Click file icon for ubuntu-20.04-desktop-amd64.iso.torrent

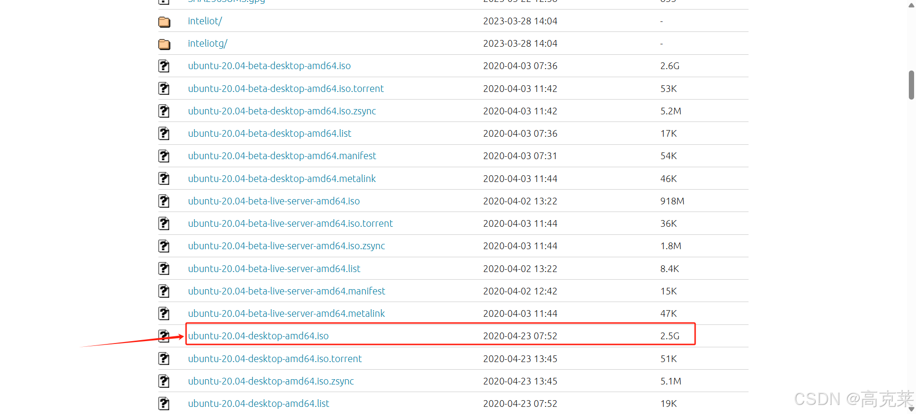[x=164, y=359]
